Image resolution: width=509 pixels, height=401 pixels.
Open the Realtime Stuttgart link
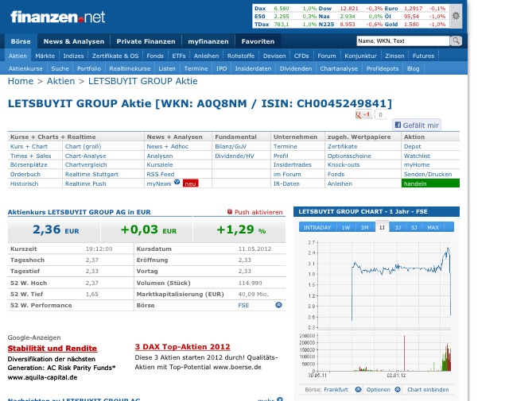click(87, 174)
